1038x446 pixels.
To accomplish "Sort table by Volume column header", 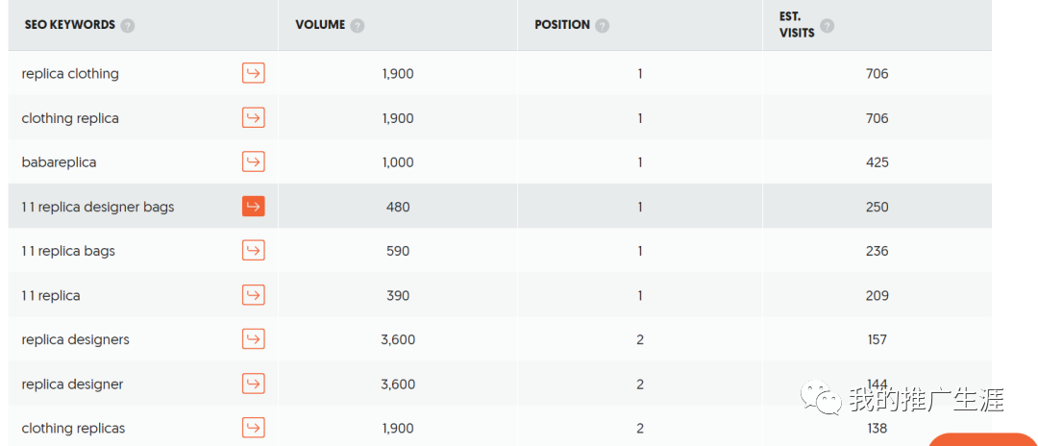I will (x=320, y=25).
